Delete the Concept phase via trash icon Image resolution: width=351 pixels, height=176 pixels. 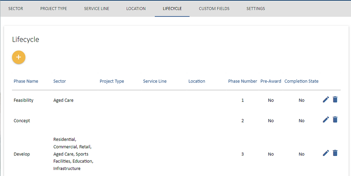(x=335, y=120)
